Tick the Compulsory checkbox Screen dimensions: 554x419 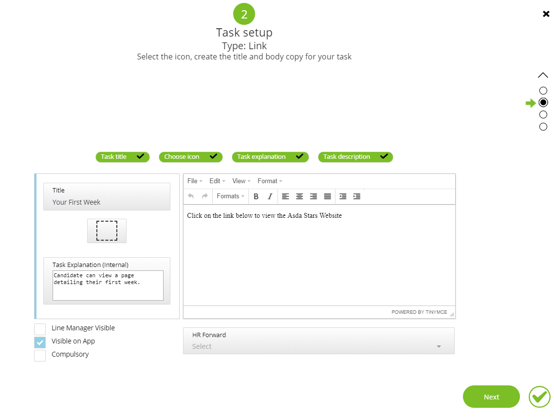(x=40, y=355)
